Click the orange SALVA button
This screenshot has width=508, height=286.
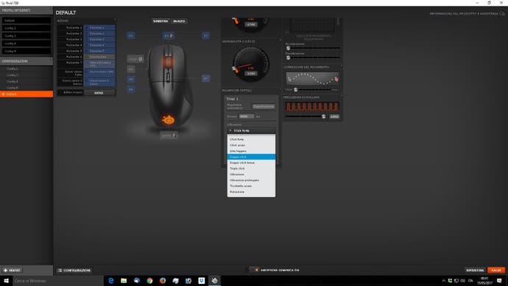point(496,270)
